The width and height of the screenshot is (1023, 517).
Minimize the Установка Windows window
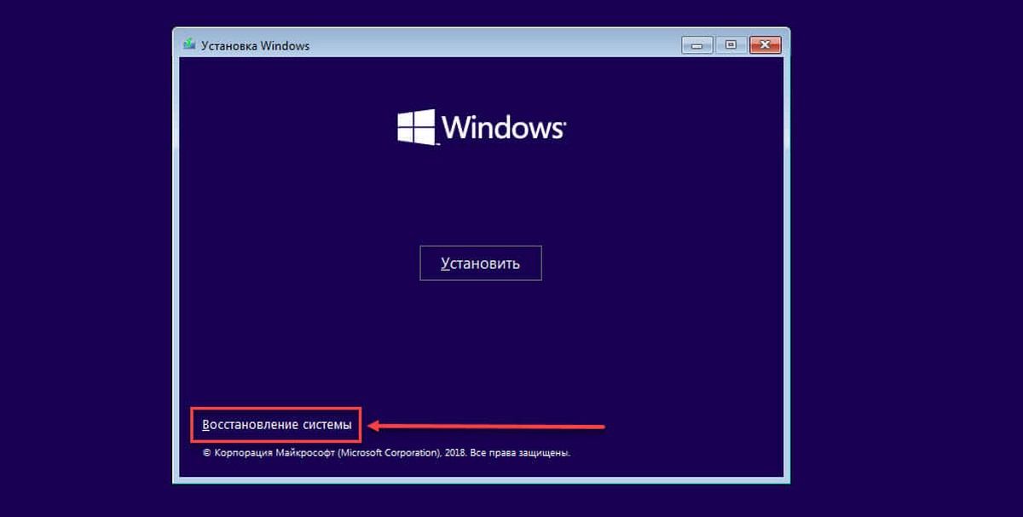[697, 45]
